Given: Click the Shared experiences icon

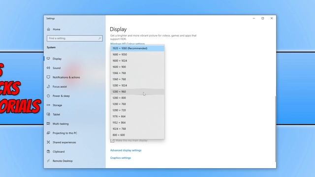Looking at the screenshot, I should tap(48, 142).
